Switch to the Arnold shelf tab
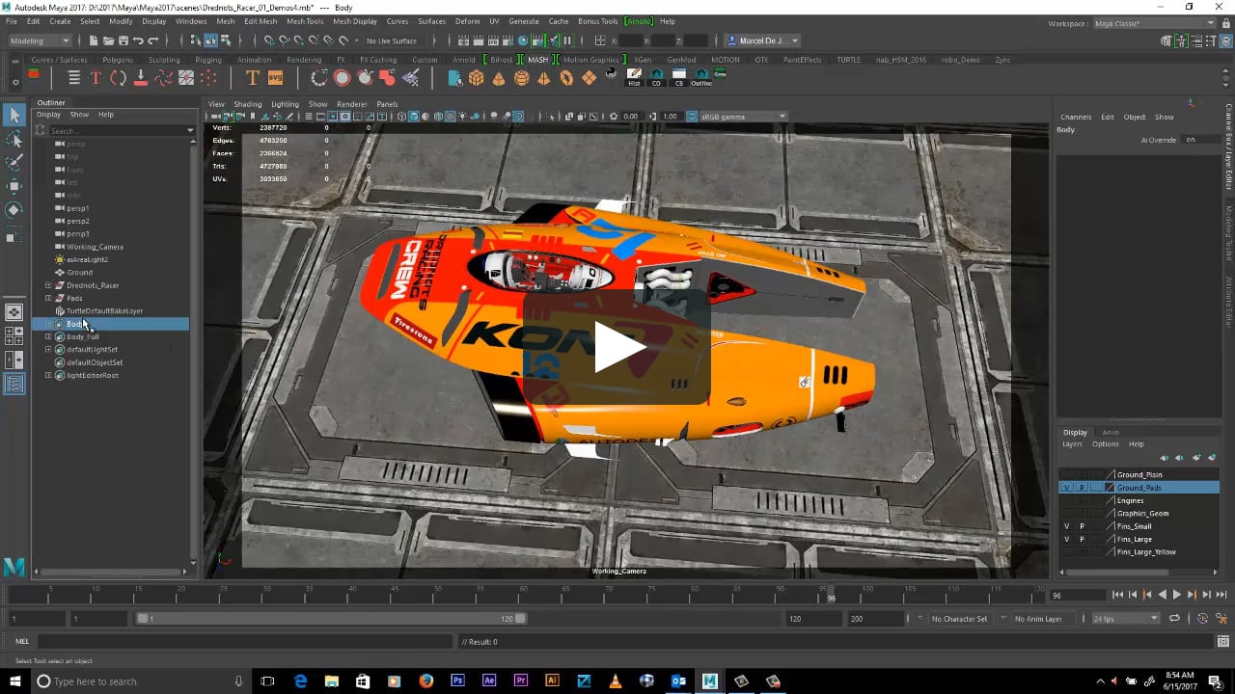Image resolution: width=1235 pixels, height=694 pixels. click(464, 60)
